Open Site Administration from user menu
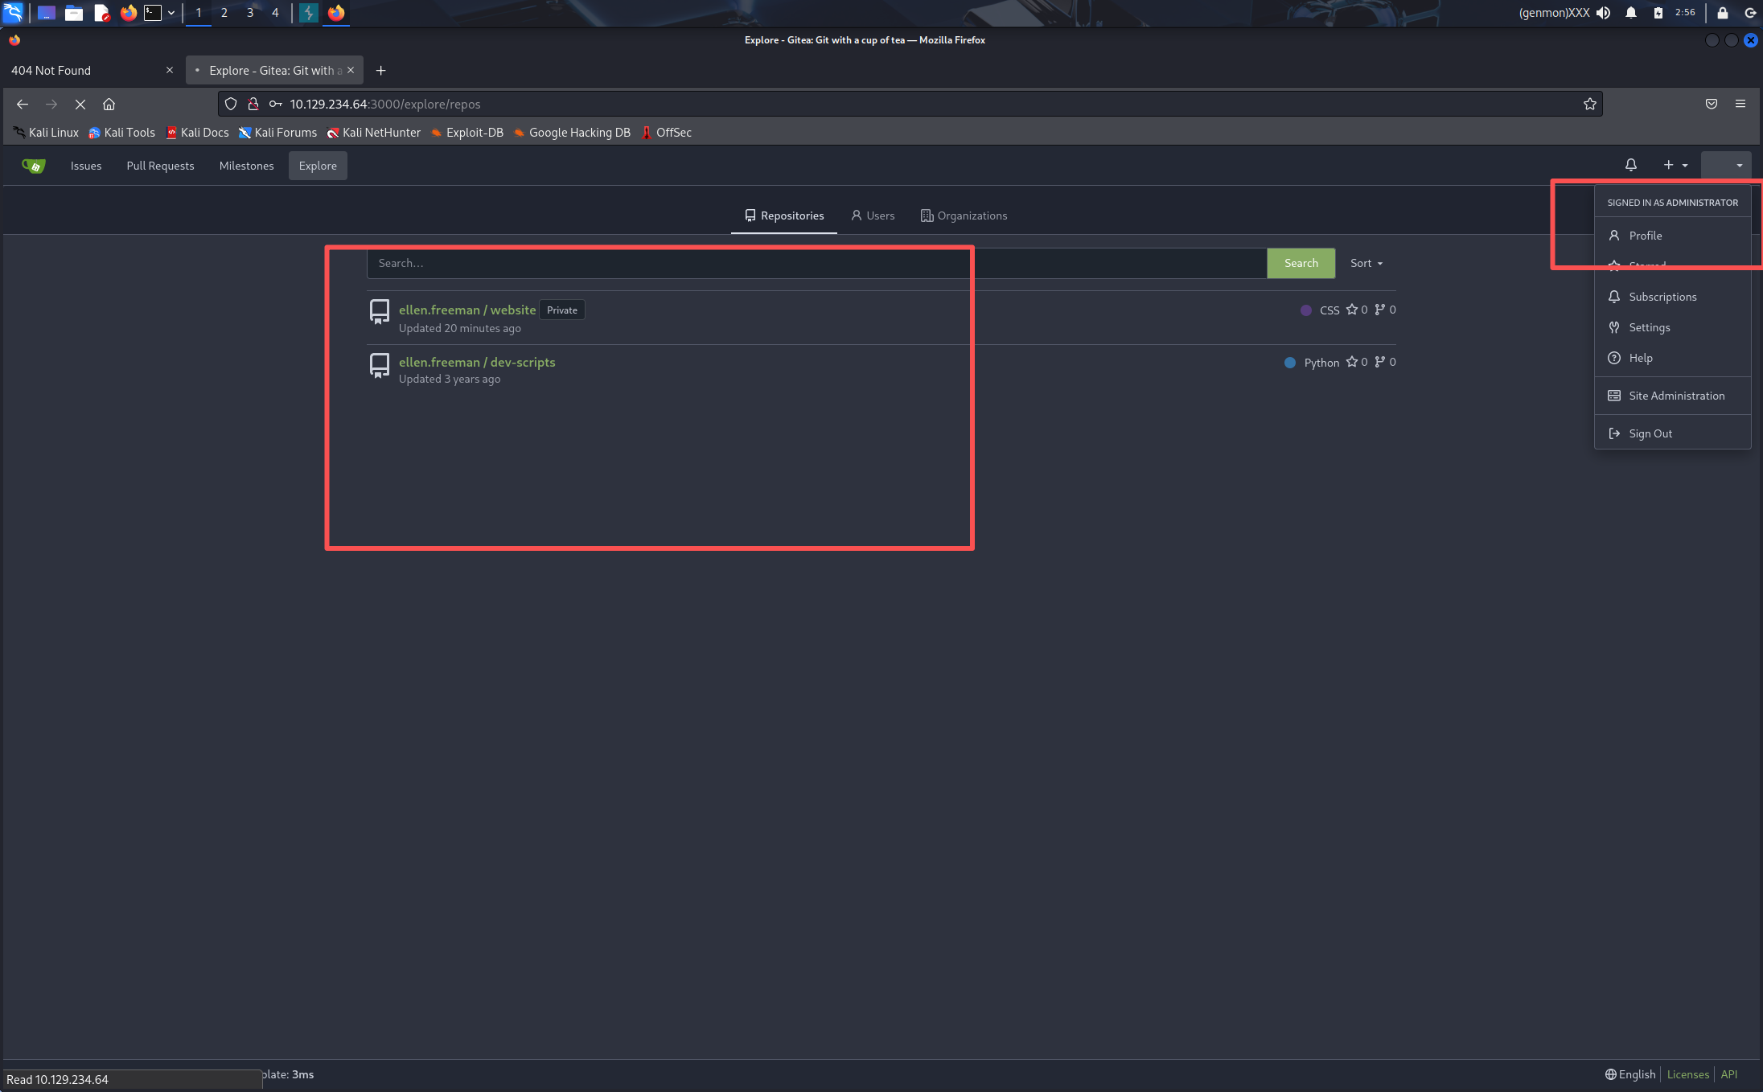1763x1092 pixels. [x=1672, y=396]
